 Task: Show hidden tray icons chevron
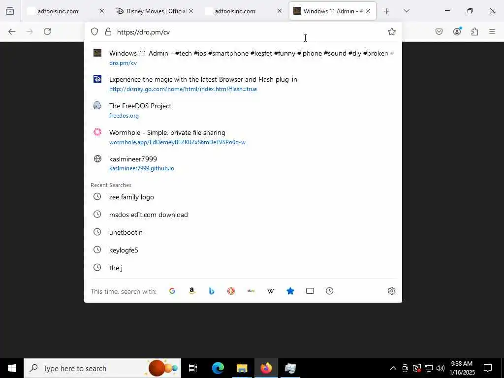(393, 368)
